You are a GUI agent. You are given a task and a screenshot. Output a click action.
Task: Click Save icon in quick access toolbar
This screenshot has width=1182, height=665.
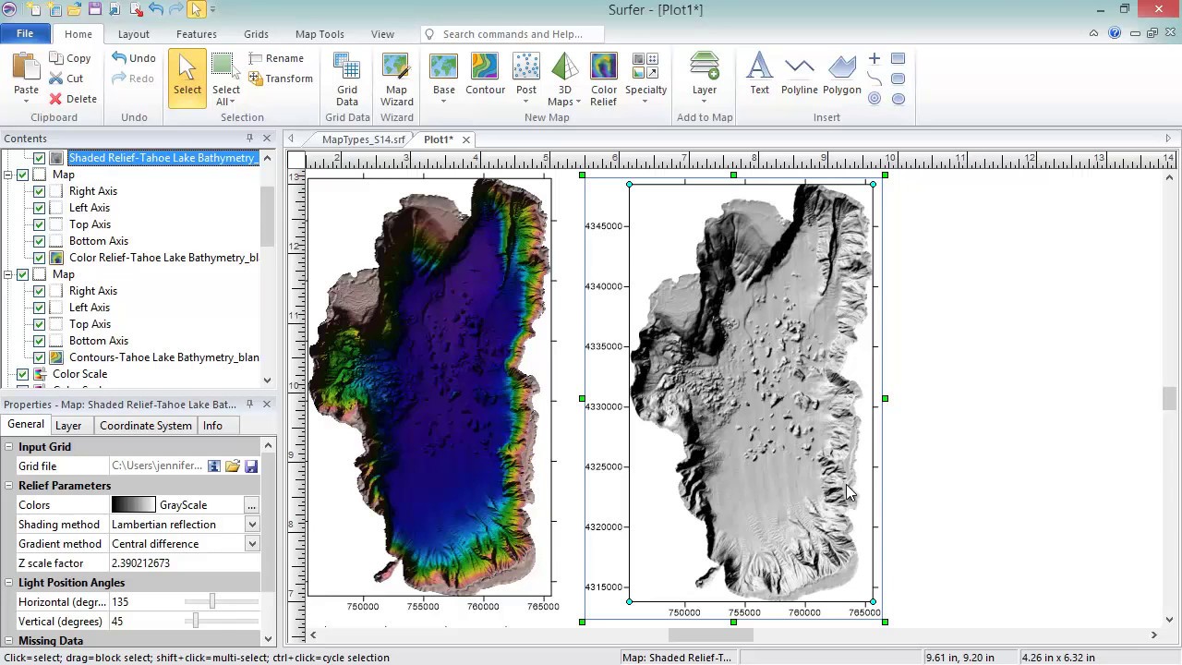click(x=94, y=9)
